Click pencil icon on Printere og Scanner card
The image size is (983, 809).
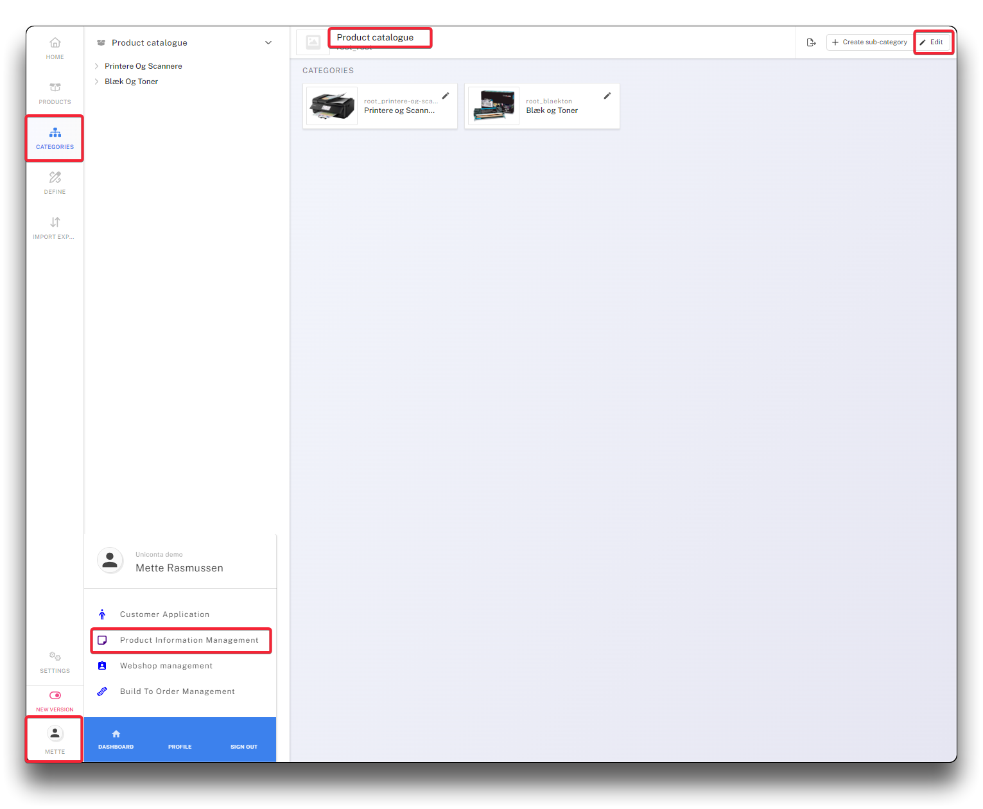[x=446, y=96]
